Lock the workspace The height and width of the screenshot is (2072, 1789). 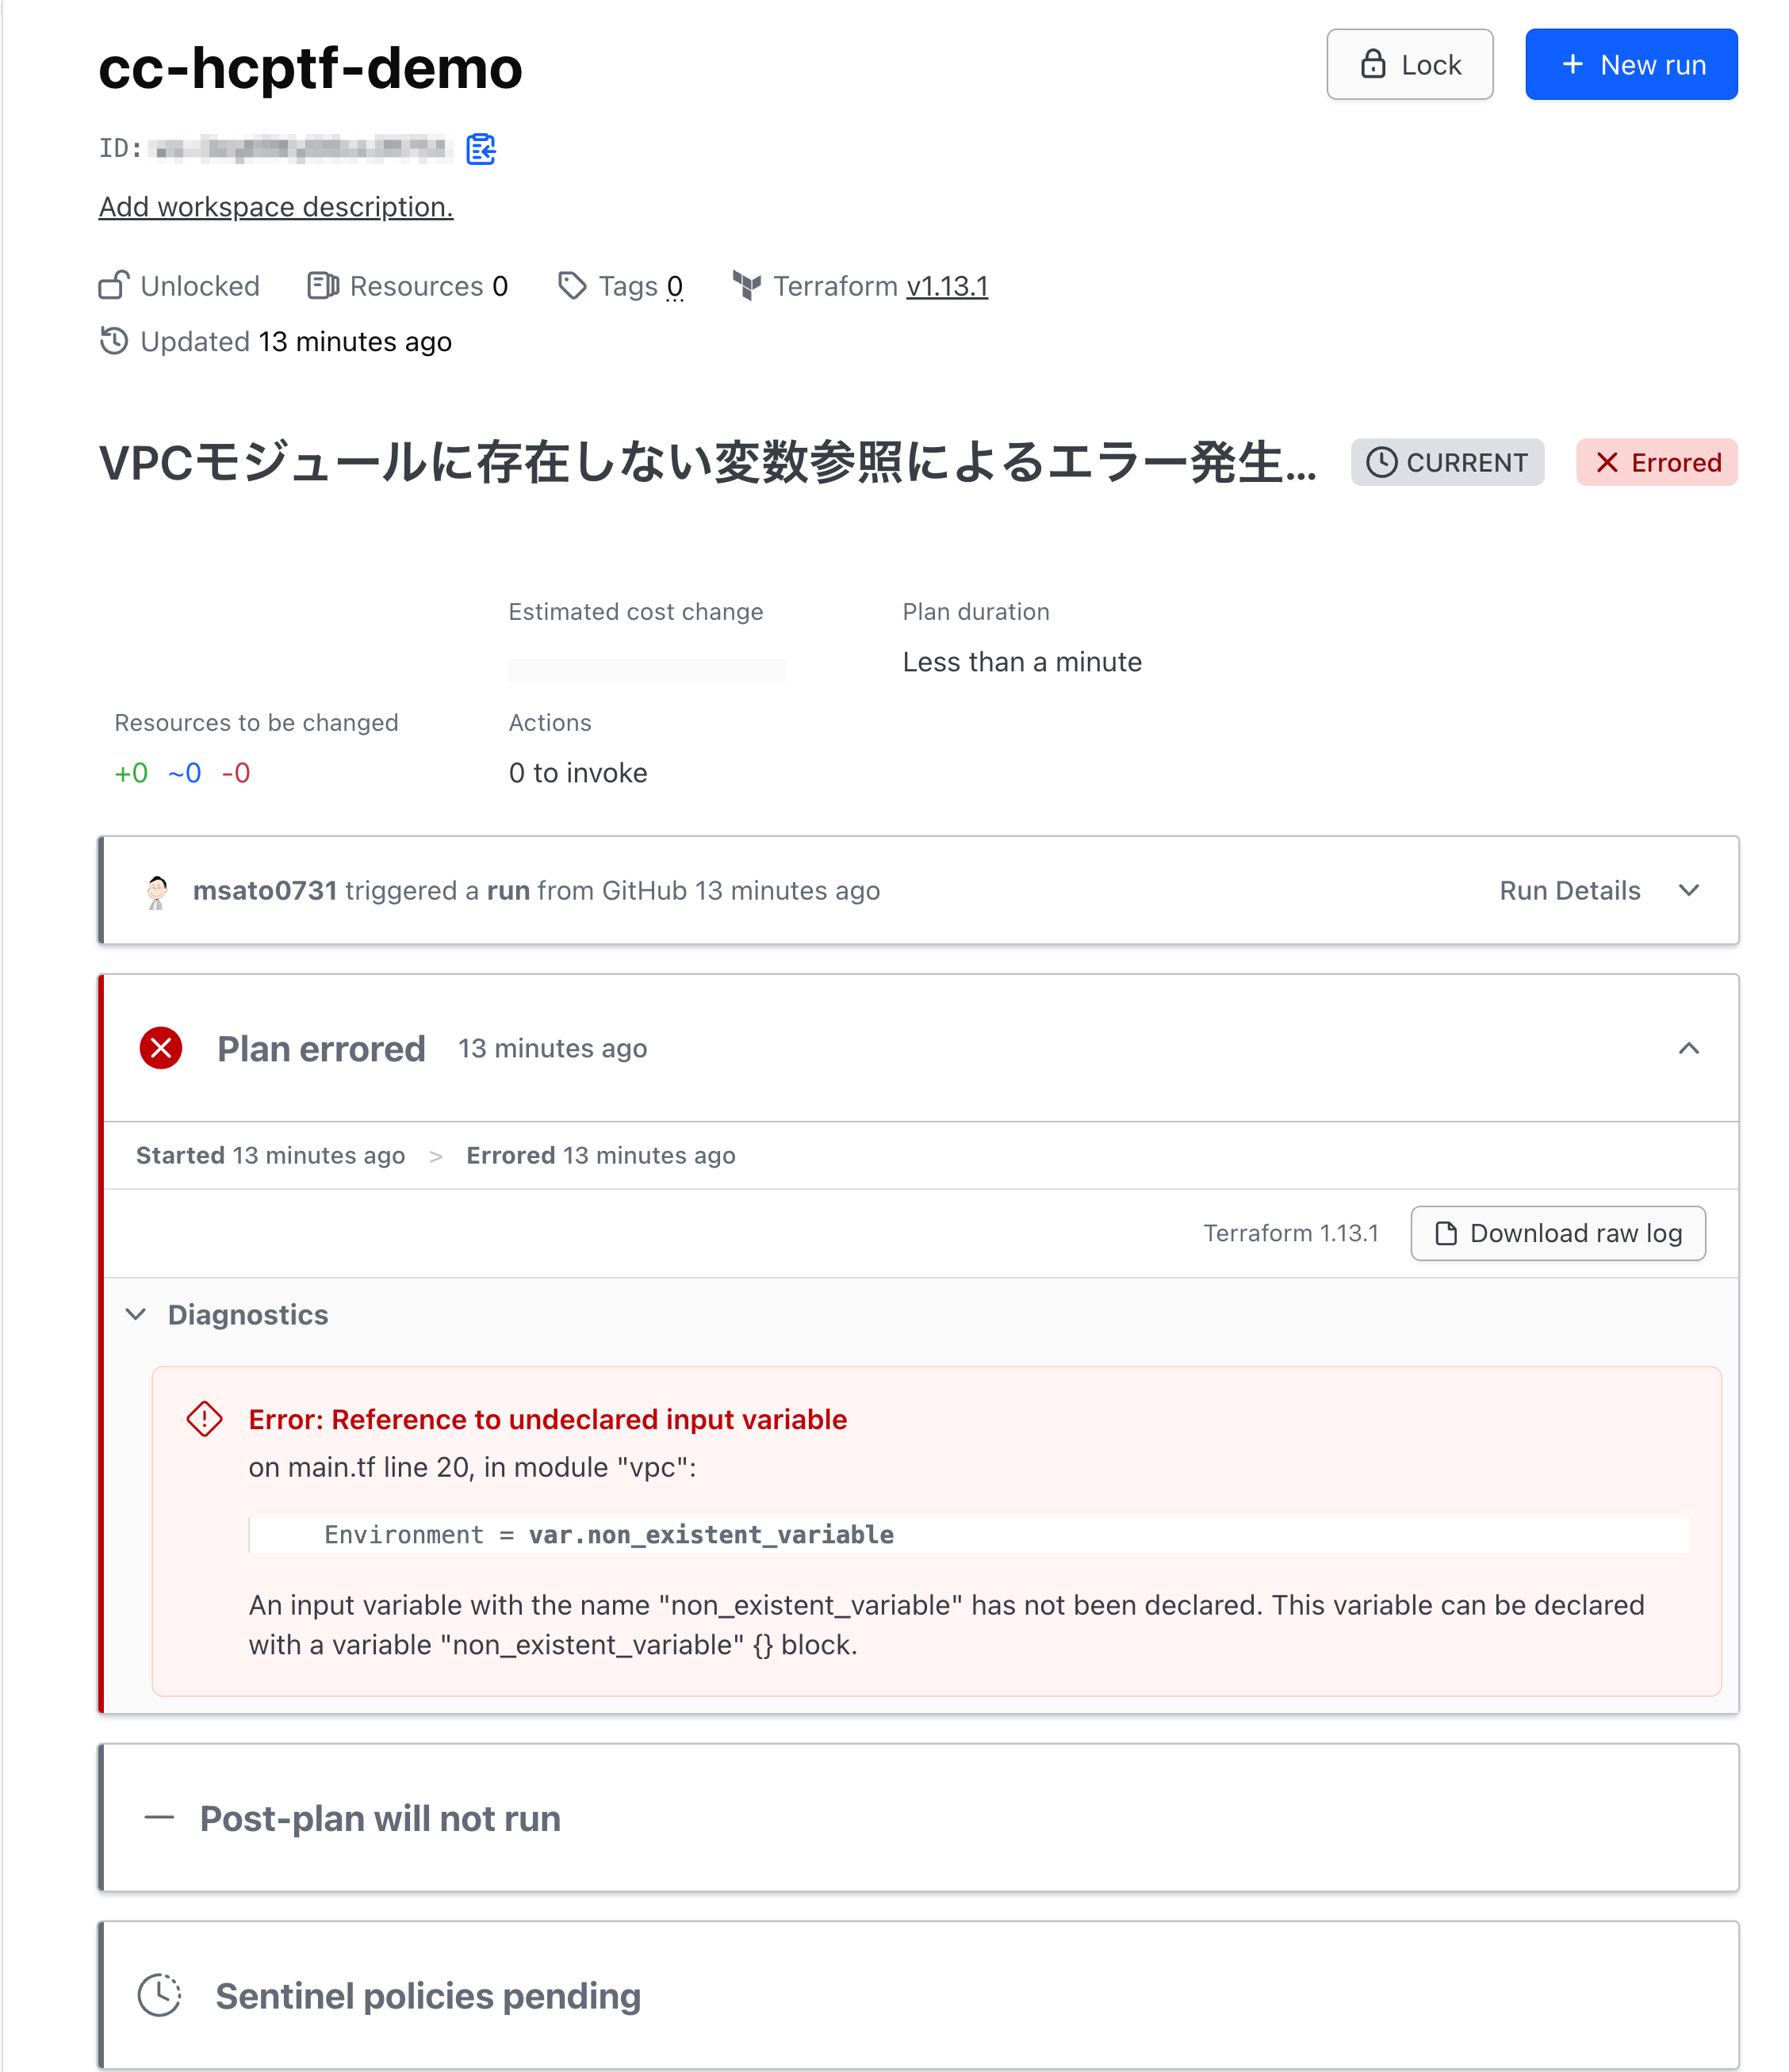(1410, 65)
